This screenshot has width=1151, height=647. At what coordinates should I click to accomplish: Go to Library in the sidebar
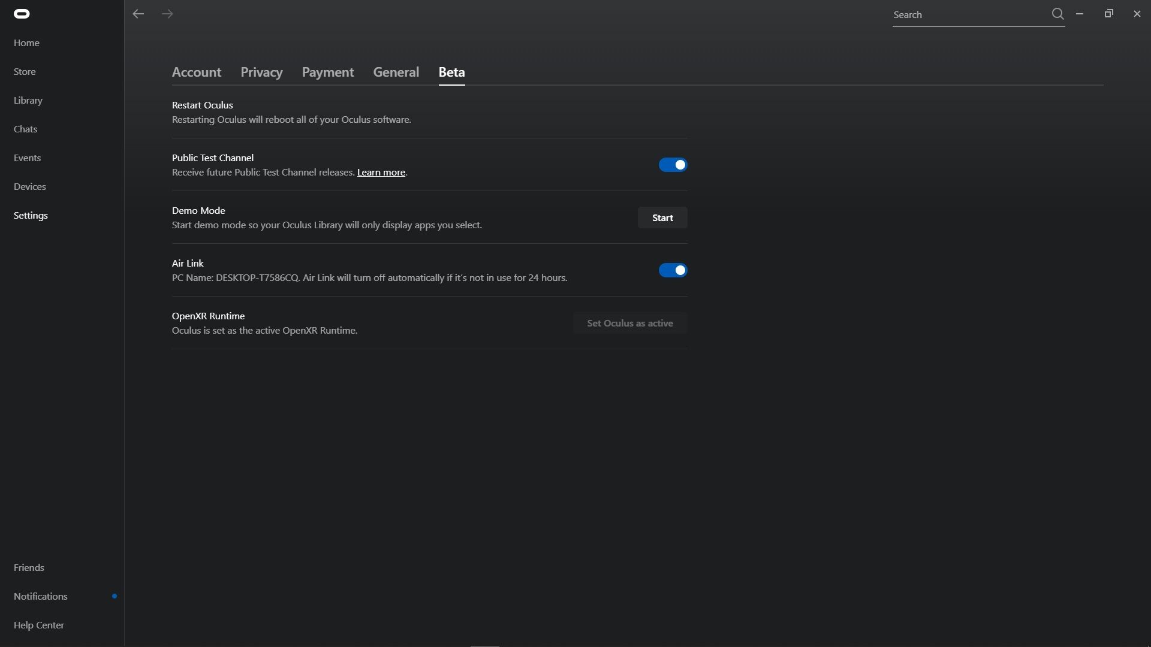(x=28, y=100)
